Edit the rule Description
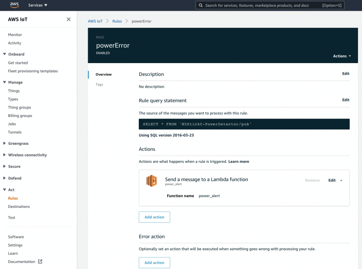Screen dimensions: 362x269 point(346,74)
